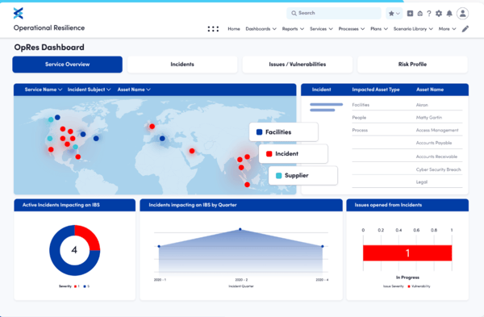
Task: Open the Scenario Library menu
Action: click(413, 29)
